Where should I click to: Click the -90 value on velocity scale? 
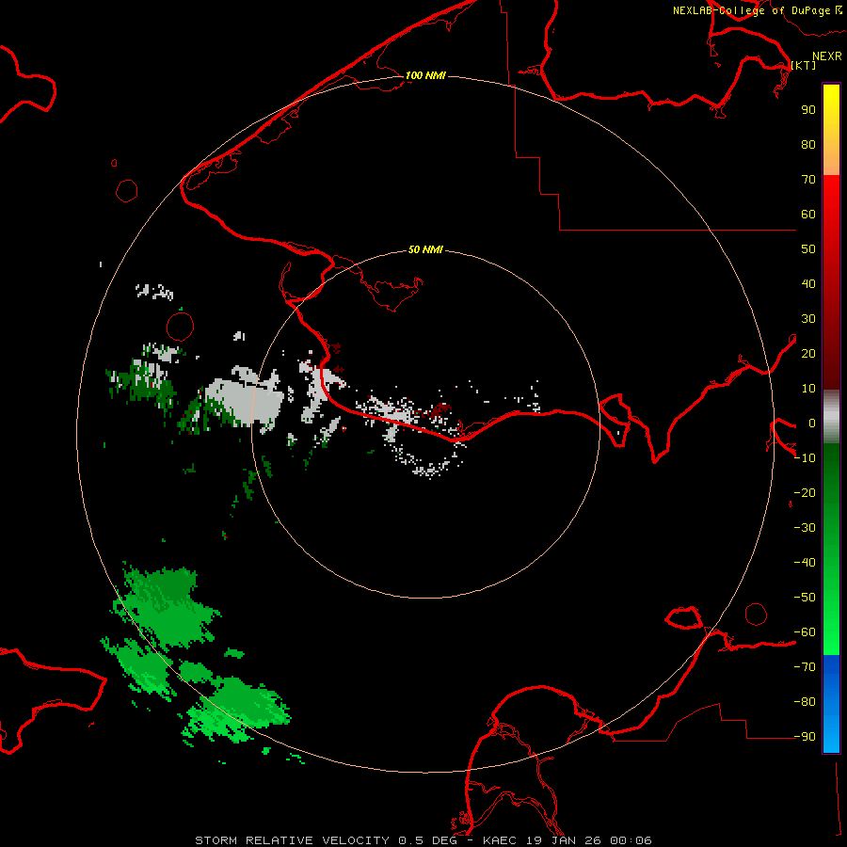point(805,737)
